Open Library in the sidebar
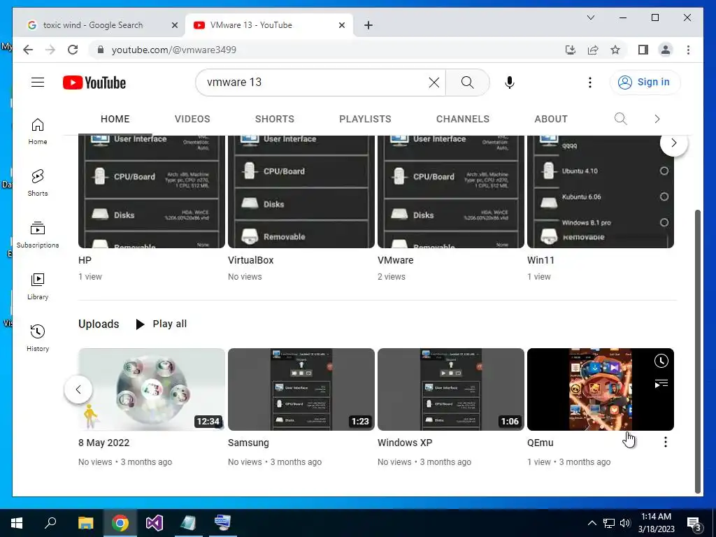Screen dimensions: 716x537 click(38, 286)
